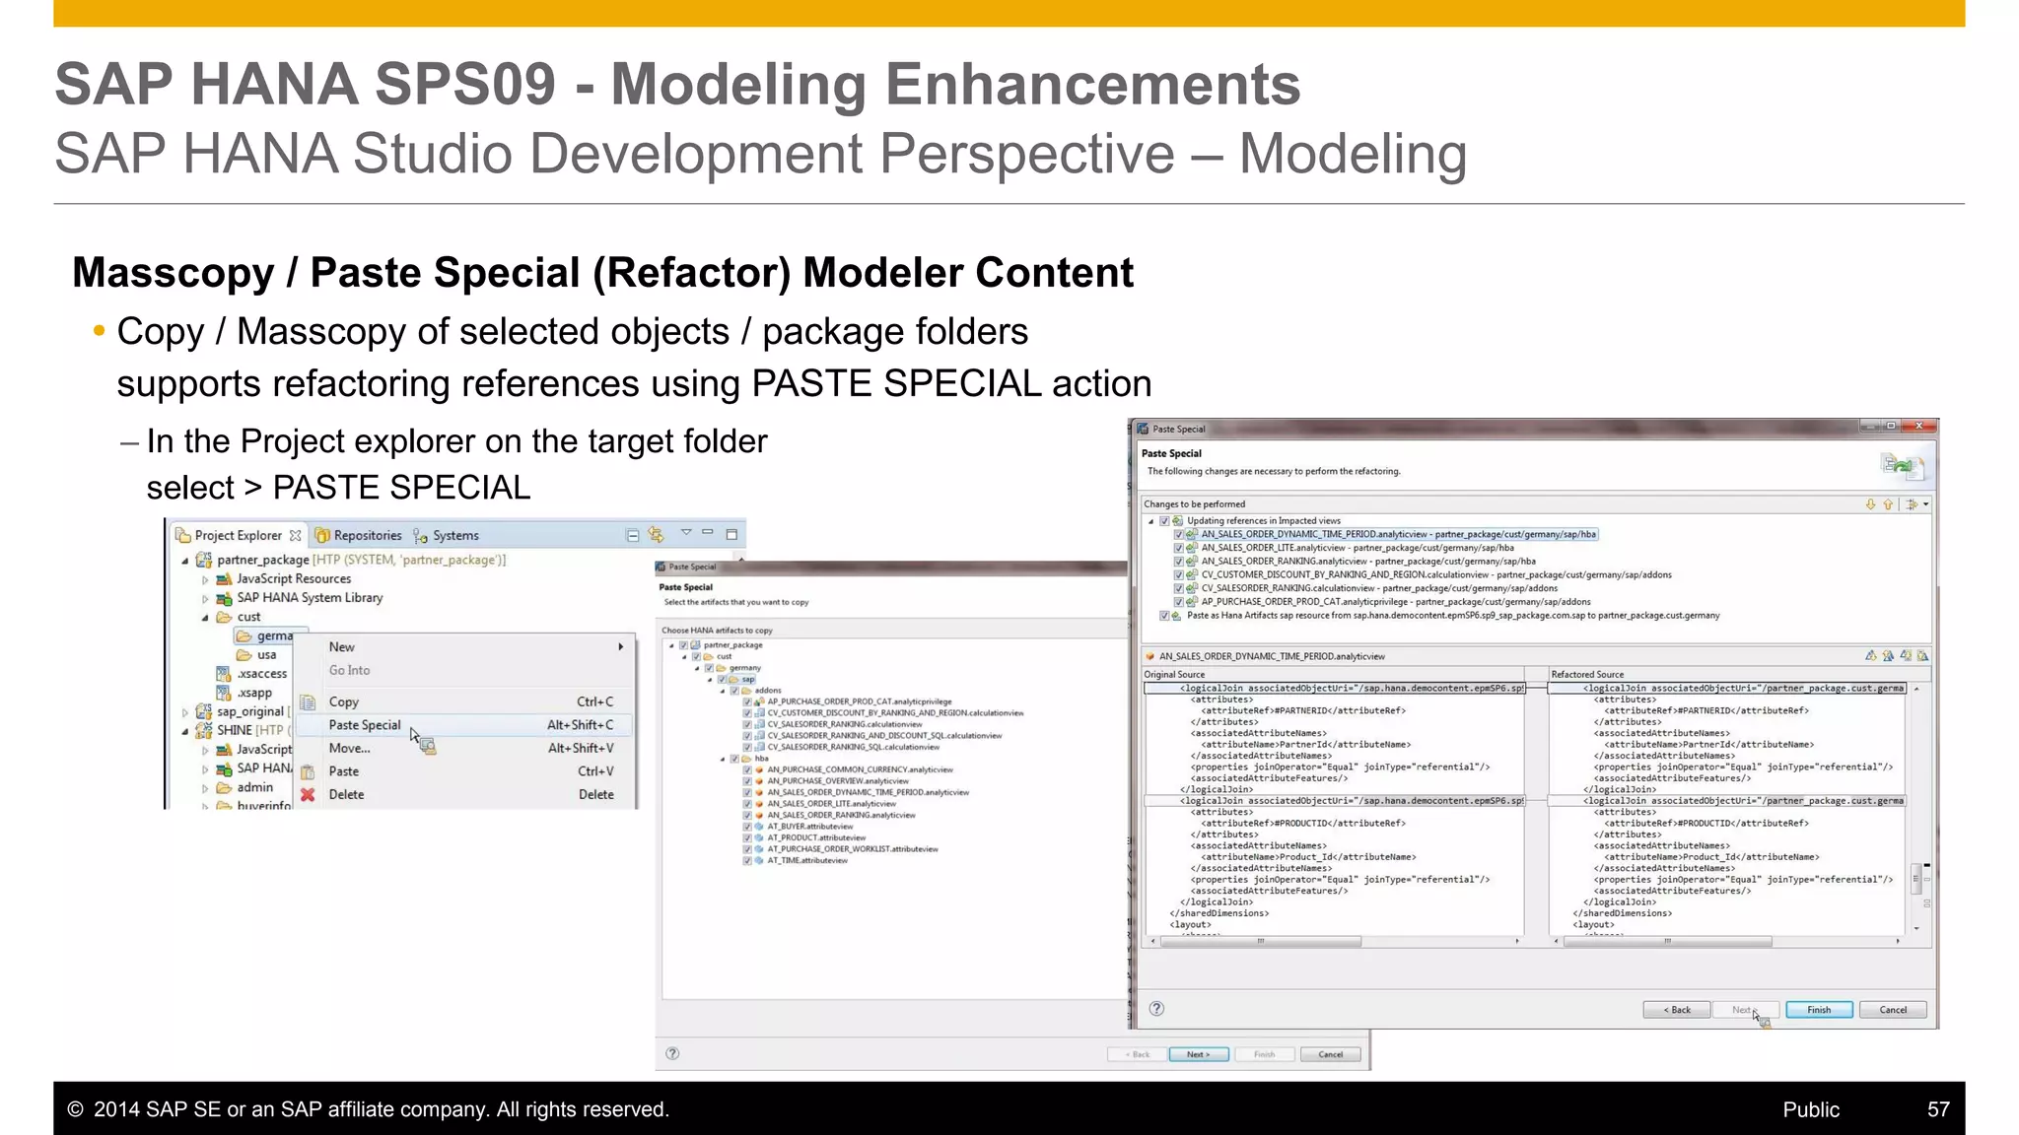
Task: Click the Select Next Change down-arrow icon
Action: (1870, 504)
